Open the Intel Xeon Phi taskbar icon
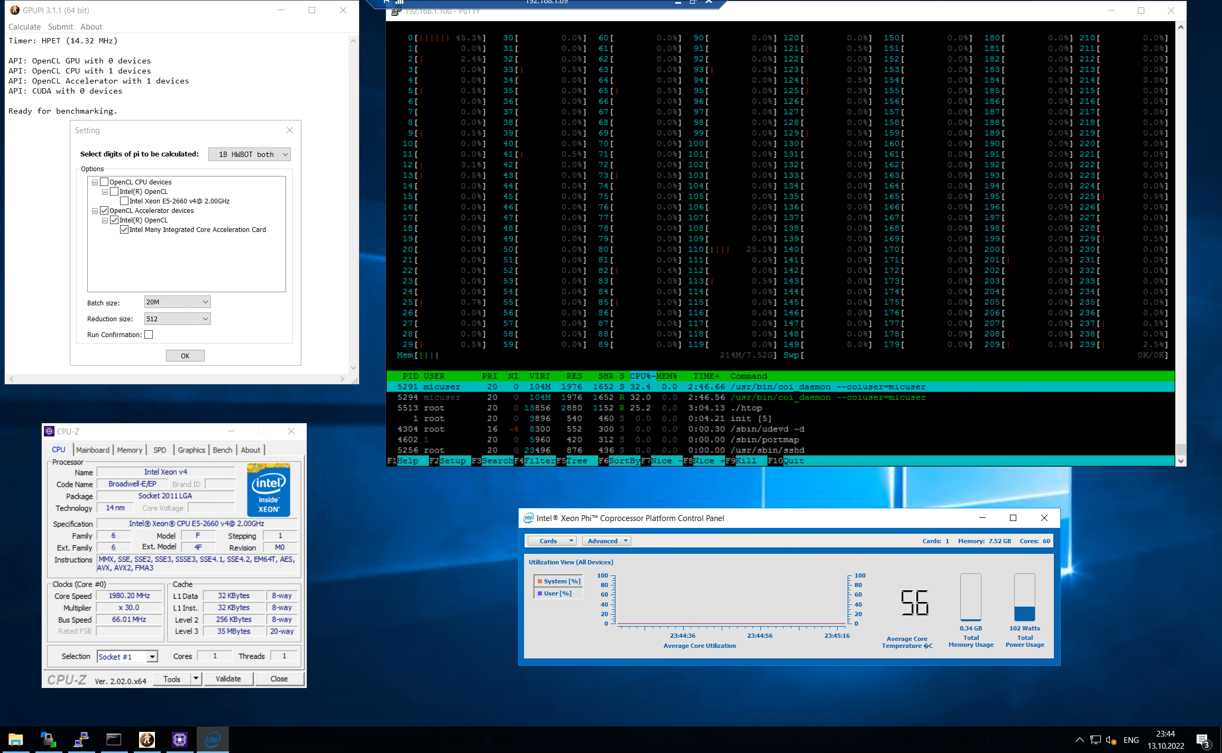Viewport: 1222px width, 753px height. pos(213,739)
